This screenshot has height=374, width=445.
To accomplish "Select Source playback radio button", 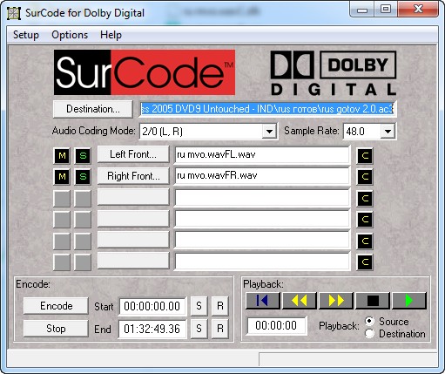I will (x=369, y=321).
